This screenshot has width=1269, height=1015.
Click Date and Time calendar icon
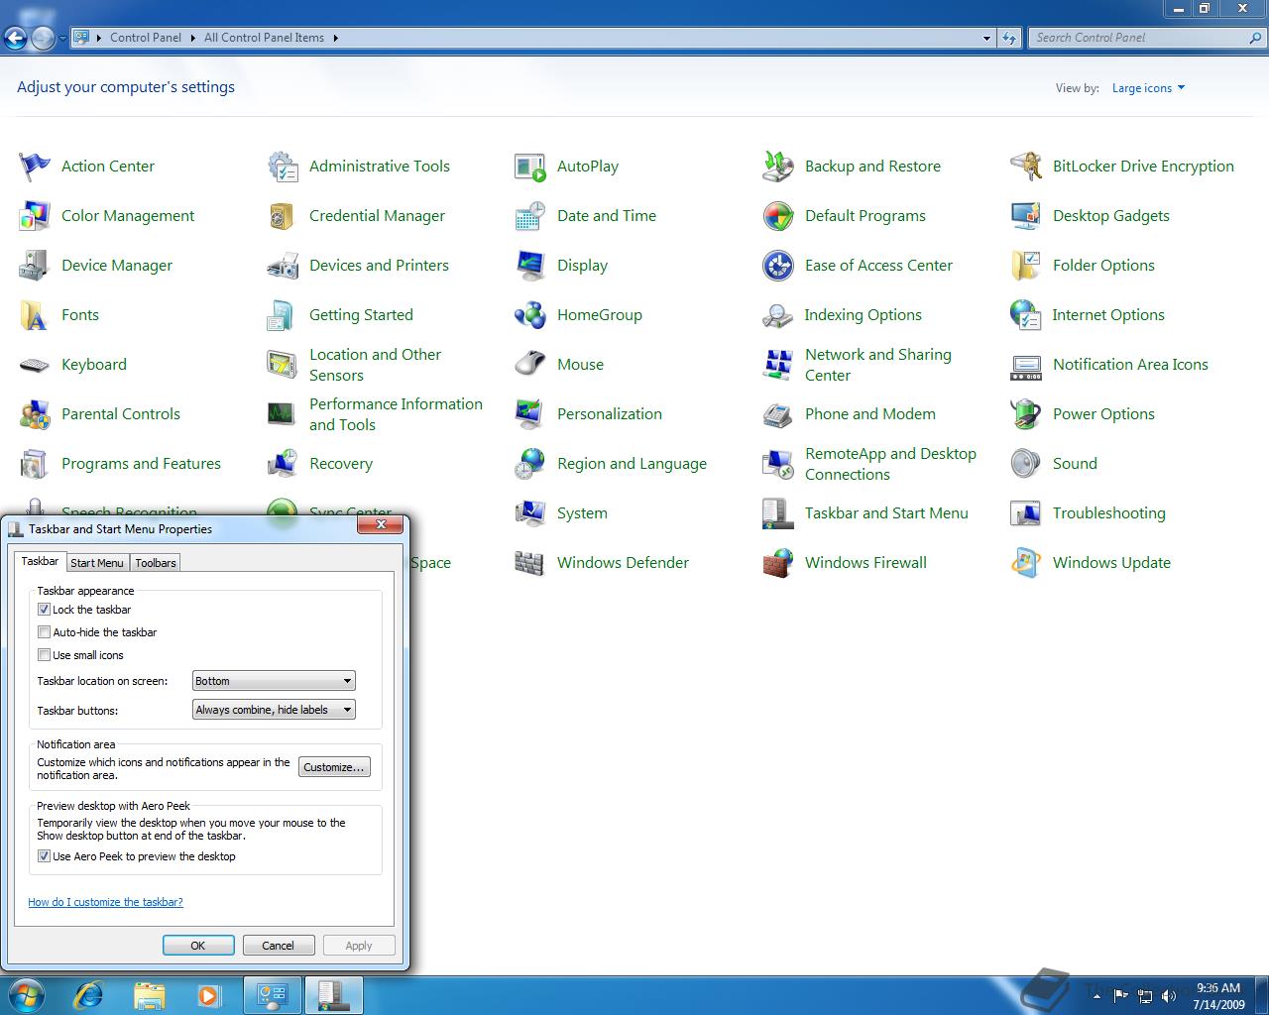click(x=530, y=216)
